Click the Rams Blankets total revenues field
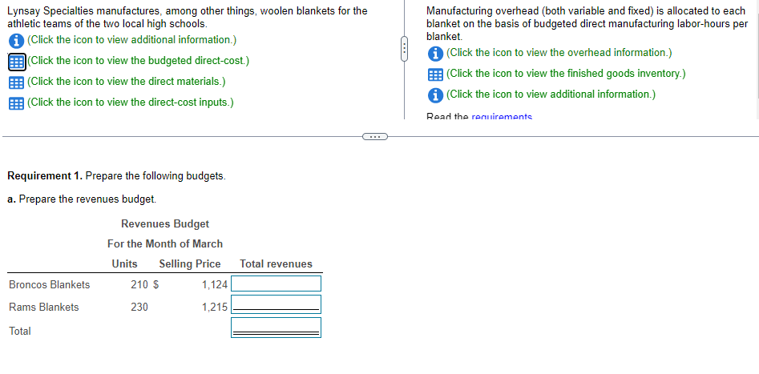 coord(276,305)
